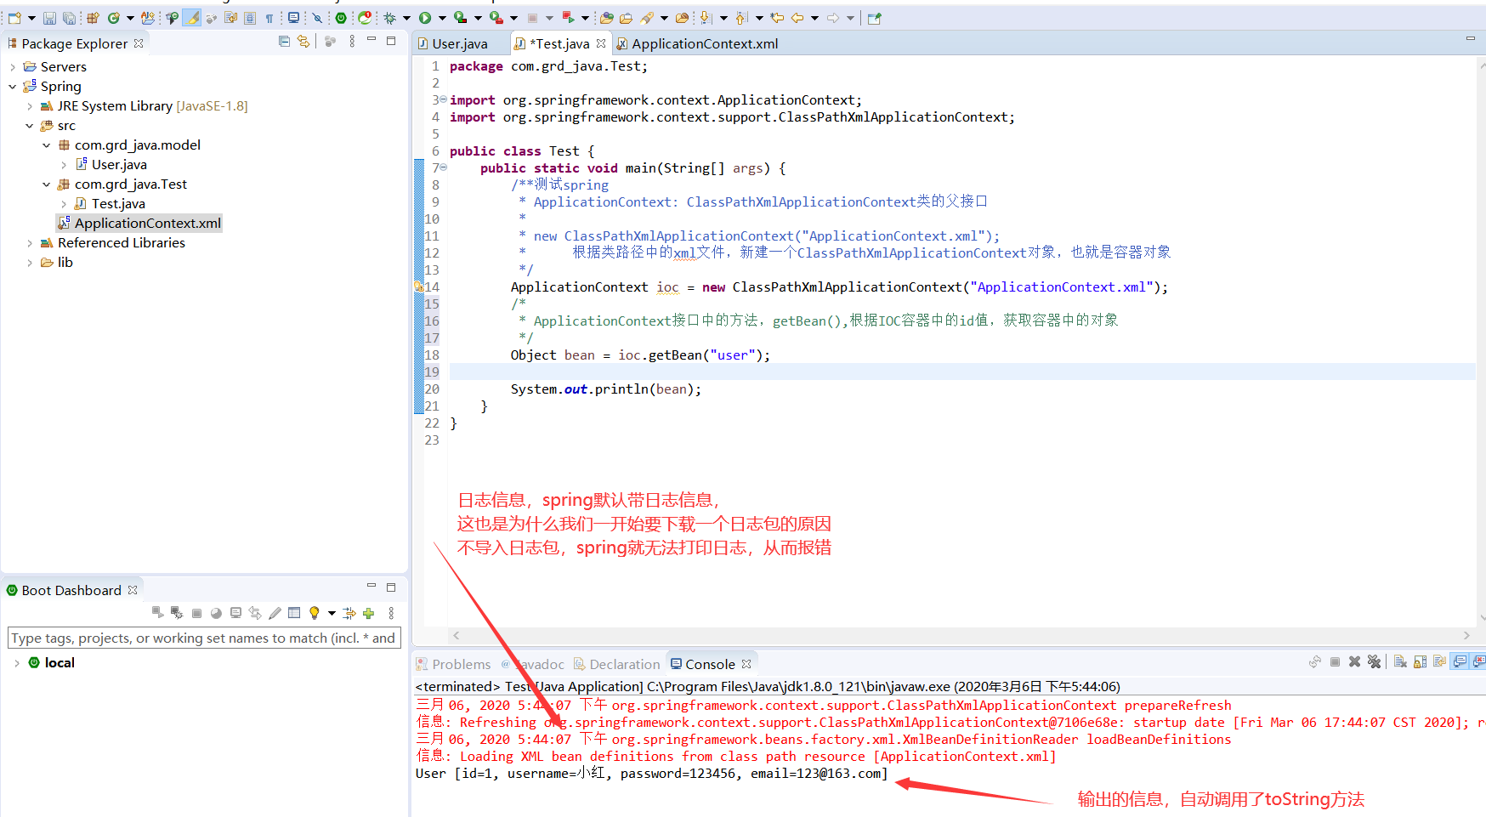Run the program with green Run button
Screen dimensions: 1486x817
[424, 18]
